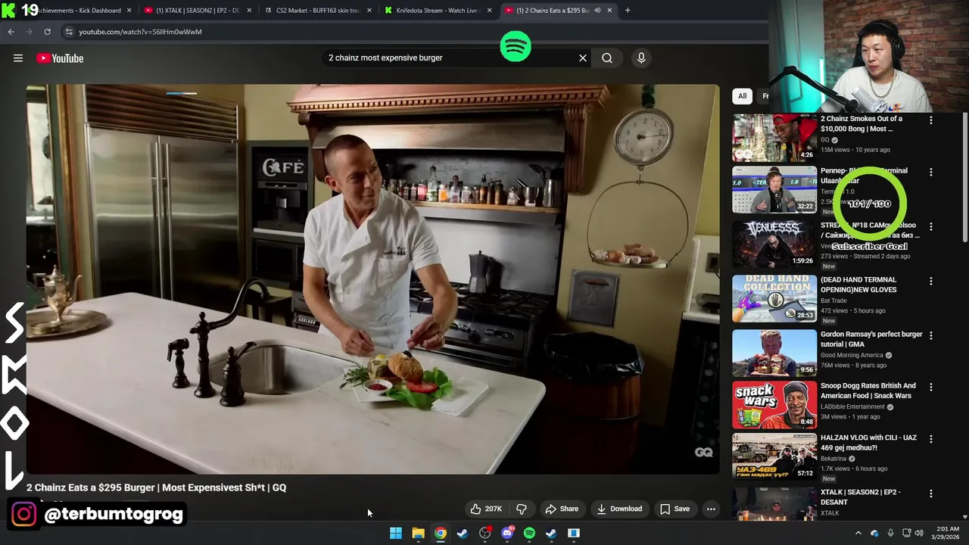
Task: Save video to a playlist
Action: pyautogui.click(x=675, y=509)
